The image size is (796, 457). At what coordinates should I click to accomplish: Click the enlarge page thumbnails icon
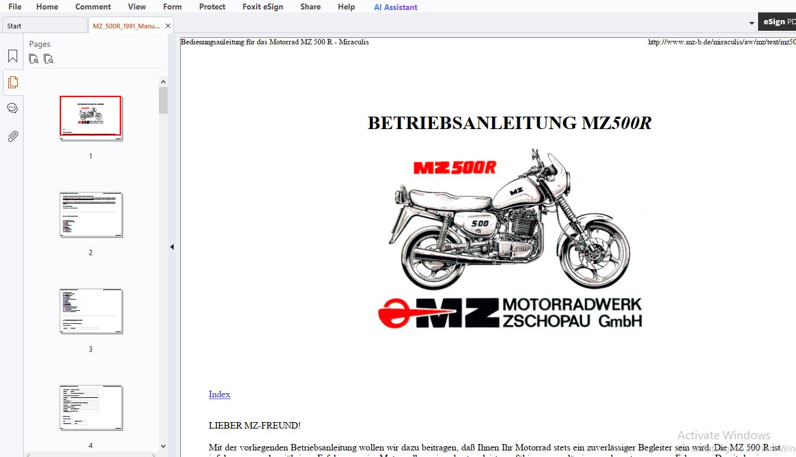[x=34, y=59]
